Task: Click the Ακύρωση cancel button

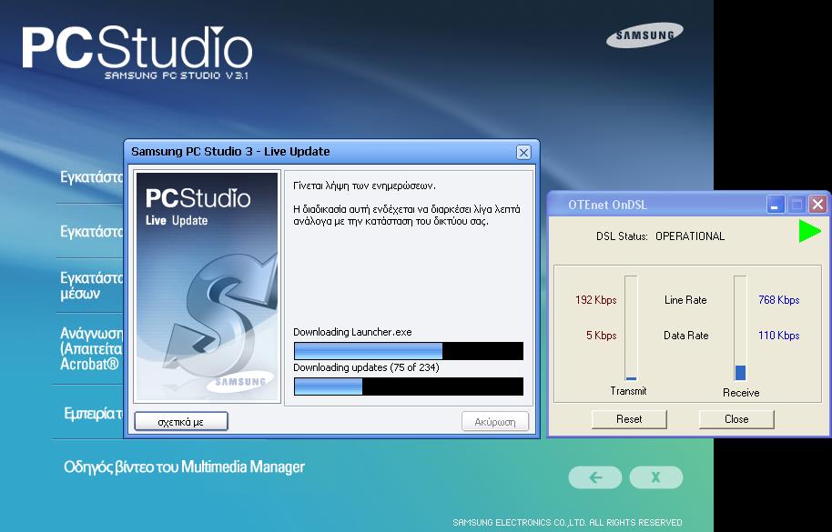Action: 495,422
